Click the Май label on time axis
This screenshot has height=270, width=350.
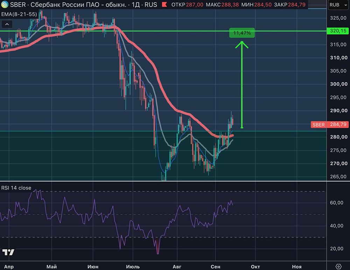point(51,267)
